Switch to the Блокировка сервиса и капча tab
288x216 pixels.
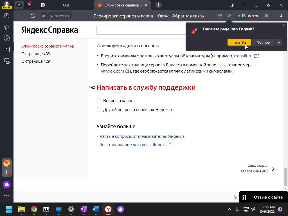point(123,5)
